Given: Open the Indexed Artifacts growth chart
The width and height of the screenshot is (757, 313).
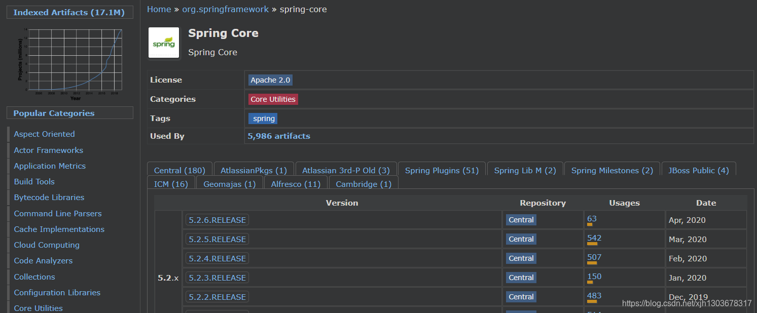Looking at the screenshot, I should [x=70, y=64].
